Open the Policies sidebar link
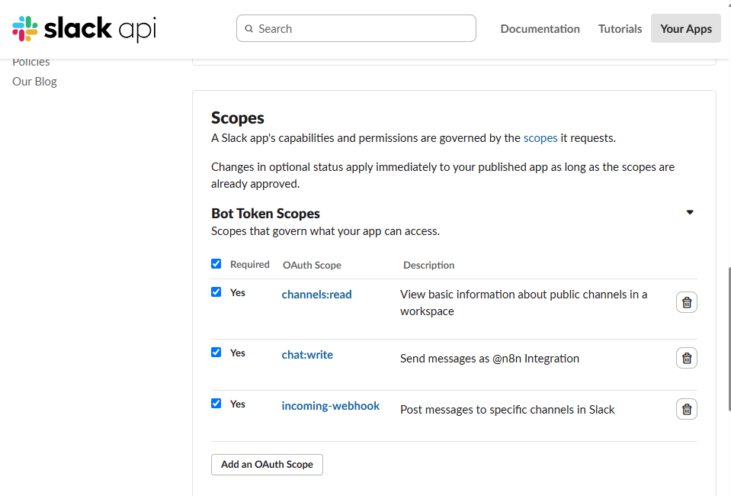 [x=31, y=62]
